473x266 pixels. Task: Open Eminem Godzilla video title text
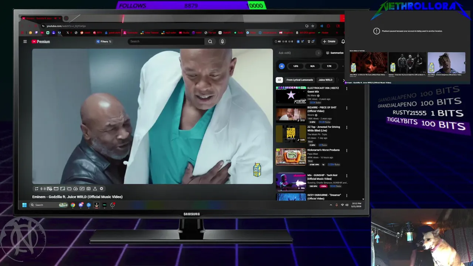coord(77,197)
